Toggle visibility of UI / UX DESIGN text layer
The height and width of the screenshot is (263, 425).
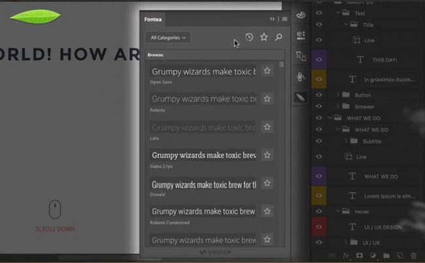319,226
